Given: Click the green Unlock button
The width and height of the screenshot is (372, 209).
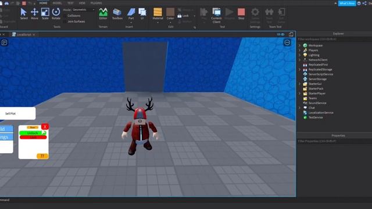Looking at the screenshot, I should coord(33,133).
